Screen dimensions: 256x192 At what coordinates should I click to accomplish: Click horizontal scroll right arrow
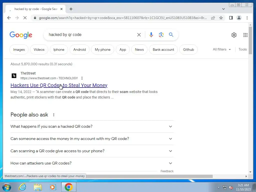[246, 176]
